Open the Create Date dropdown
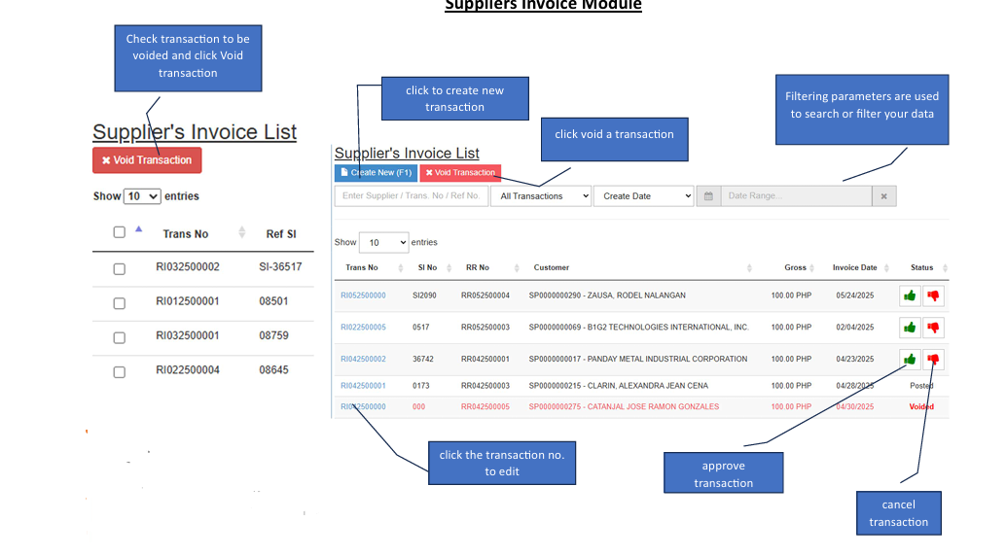The width and height of the screenshot is (1006, 556). pos(643,196)
